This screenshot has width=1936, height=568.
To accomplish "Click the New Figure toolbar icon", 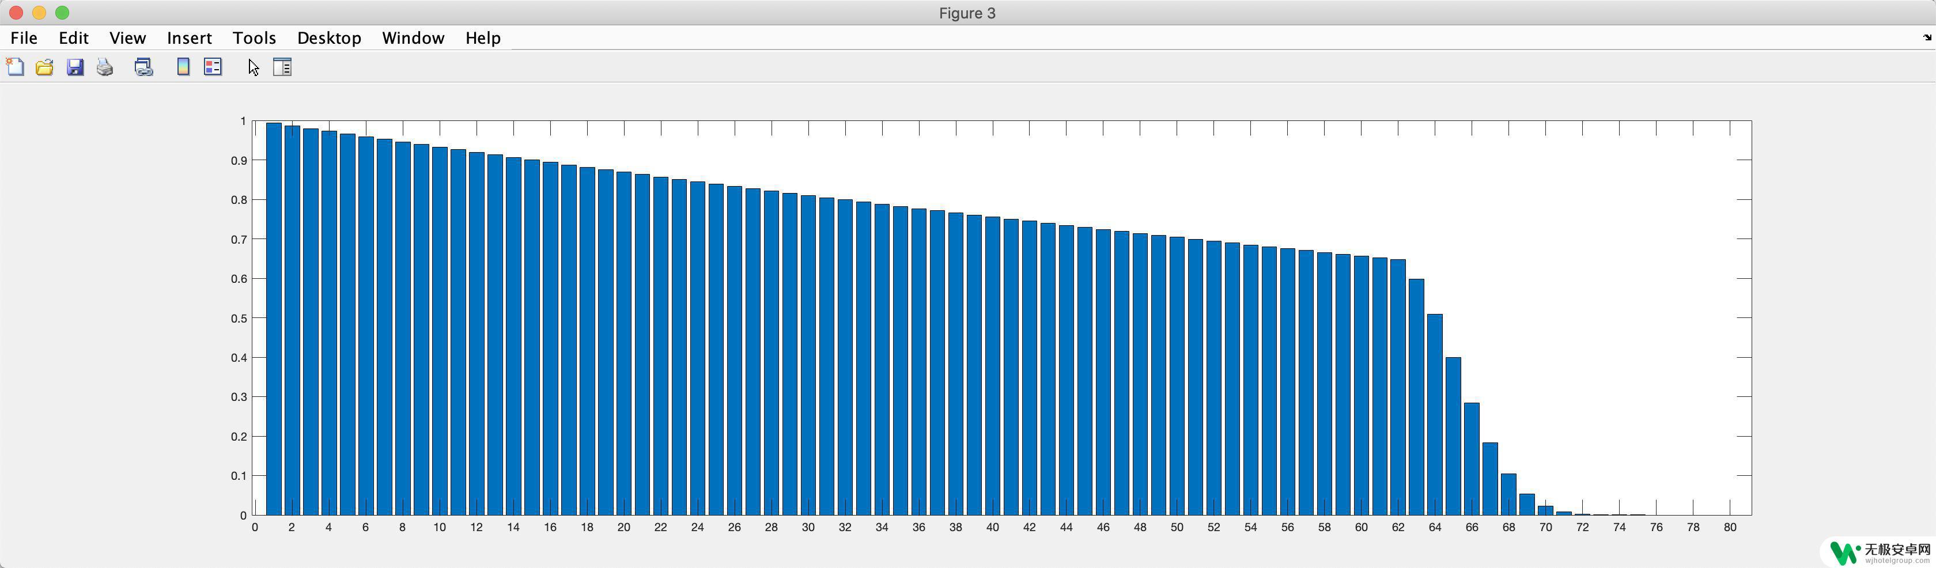I will coord(15,67).
